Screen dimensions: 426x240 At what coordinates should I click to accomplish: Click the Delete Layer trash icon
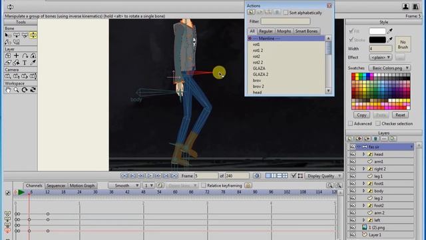pyautogui.click(x=375, y=139)
